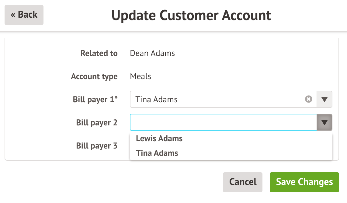
Task: Click the Dean Adams related name
Action: 152,53
